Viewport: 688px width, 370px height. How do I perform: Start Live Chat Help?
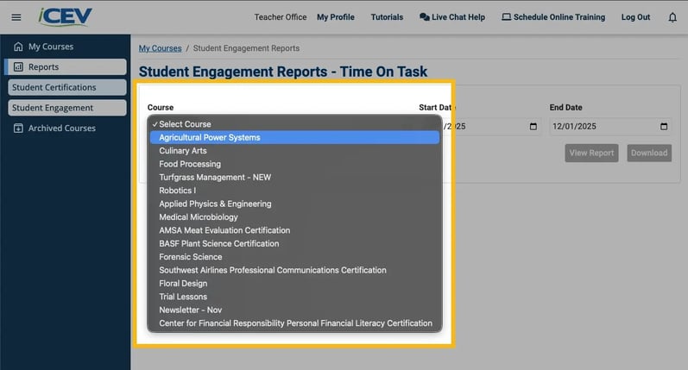point(452,17)
